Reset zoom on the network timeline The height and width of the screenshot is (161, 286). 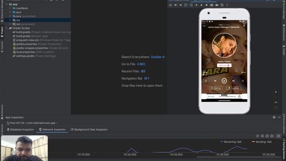tap(267, 136)
